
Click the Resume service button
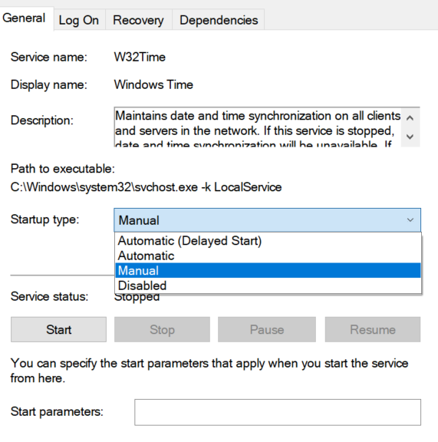373,329
